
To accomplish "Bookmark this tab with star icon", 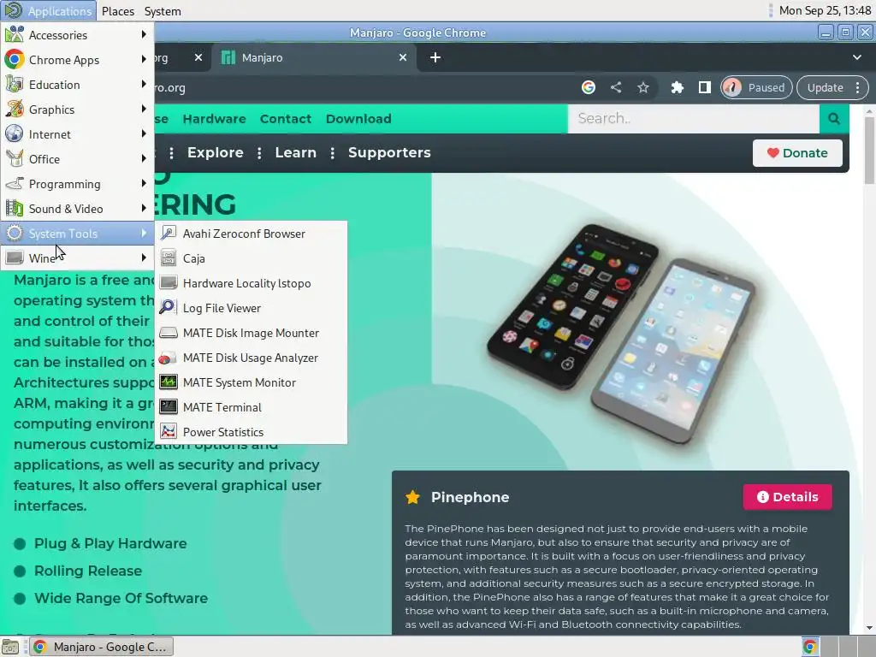I will coord(643,87).
